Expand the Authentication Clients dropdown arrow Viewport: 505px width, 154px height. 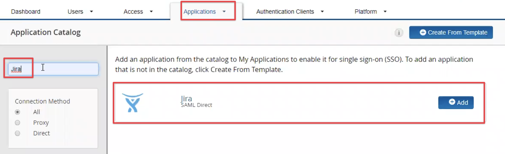click(x=322, y=11)
